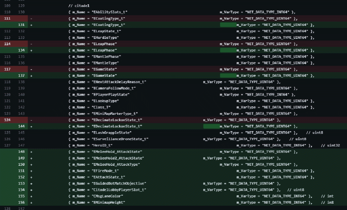Select the "EAbilitySlots_t" name string

(109, 12)
